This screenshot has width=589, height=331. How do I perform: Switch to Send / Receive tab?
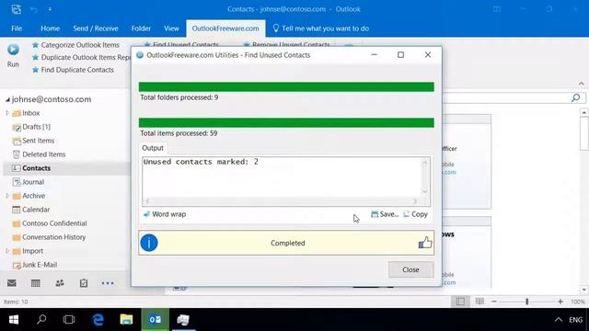tap(96, 29)
